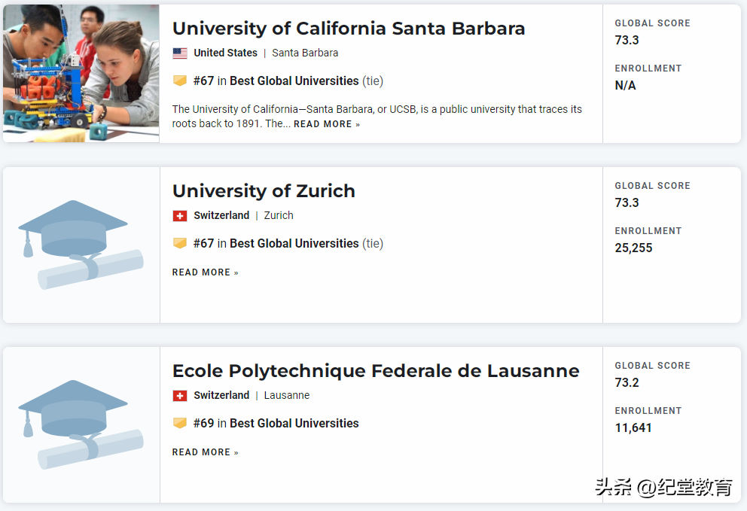Click the UC Santa Barbara ranking badge icon
This screenshot has height=511, width=747.
180,81
